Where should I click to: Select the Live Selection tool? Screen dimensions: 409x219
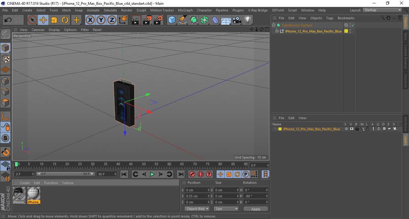coord(32,20)
